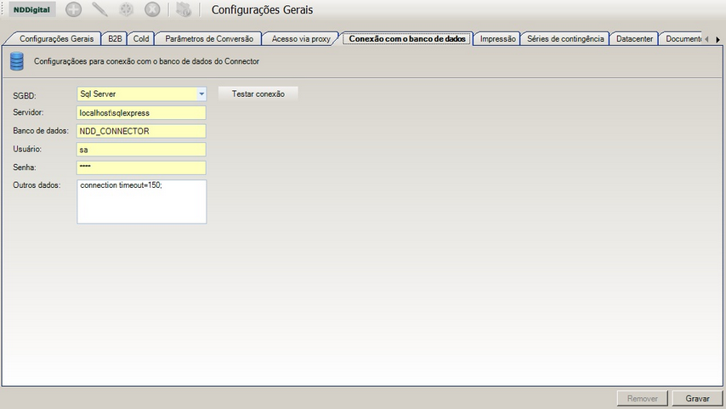Open Séries de contingência tab
The width and height of the screenshot is (726, 409).
(565, 39)
